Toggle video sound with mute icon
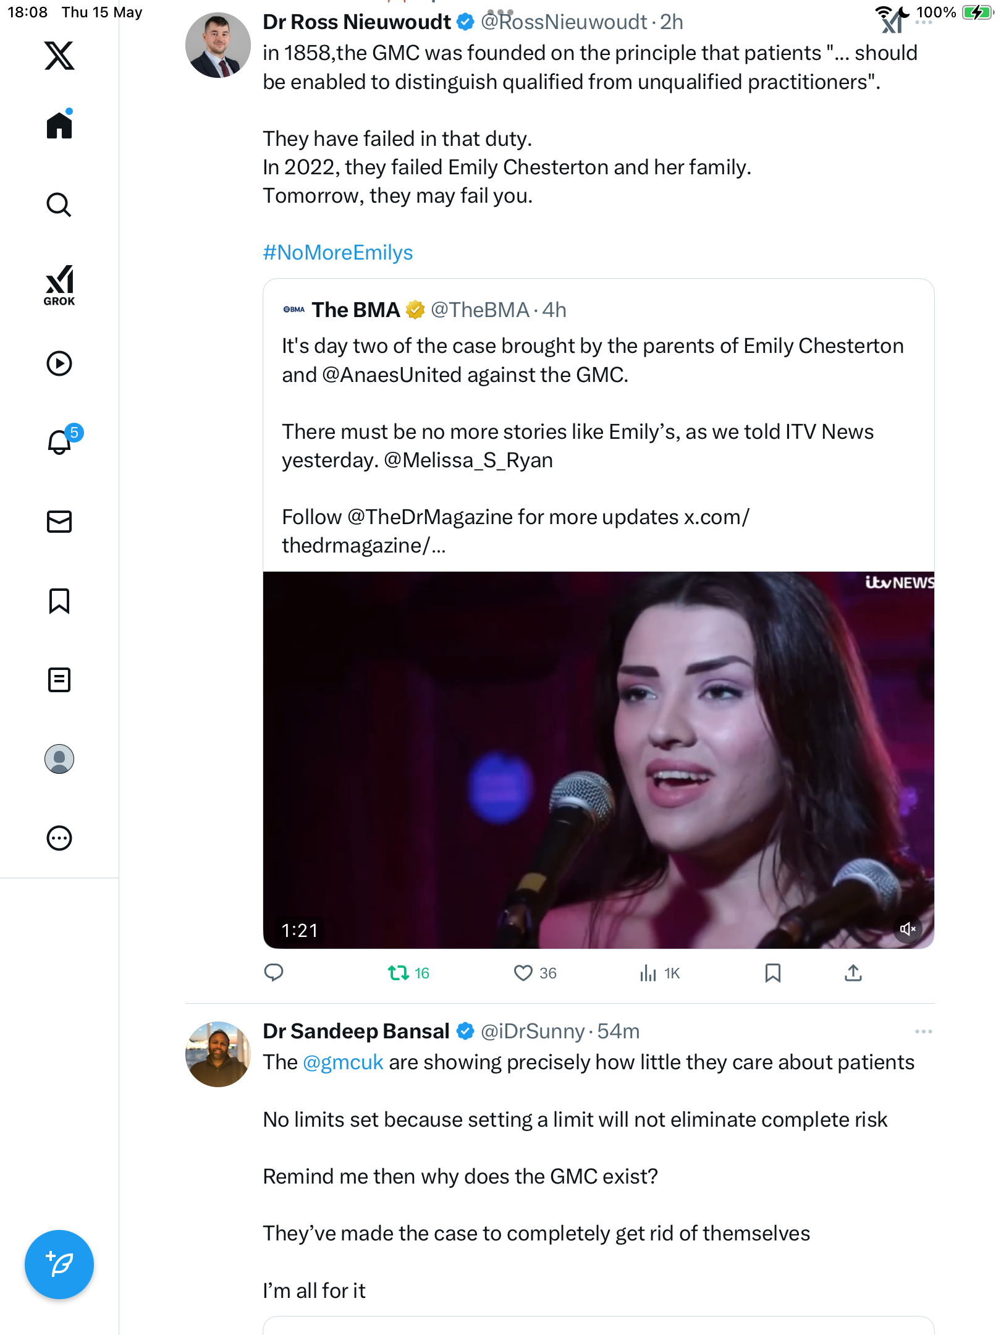The width and height of the screenshot is (1001, 1335). pyautogui.click(x=907, y=929)
